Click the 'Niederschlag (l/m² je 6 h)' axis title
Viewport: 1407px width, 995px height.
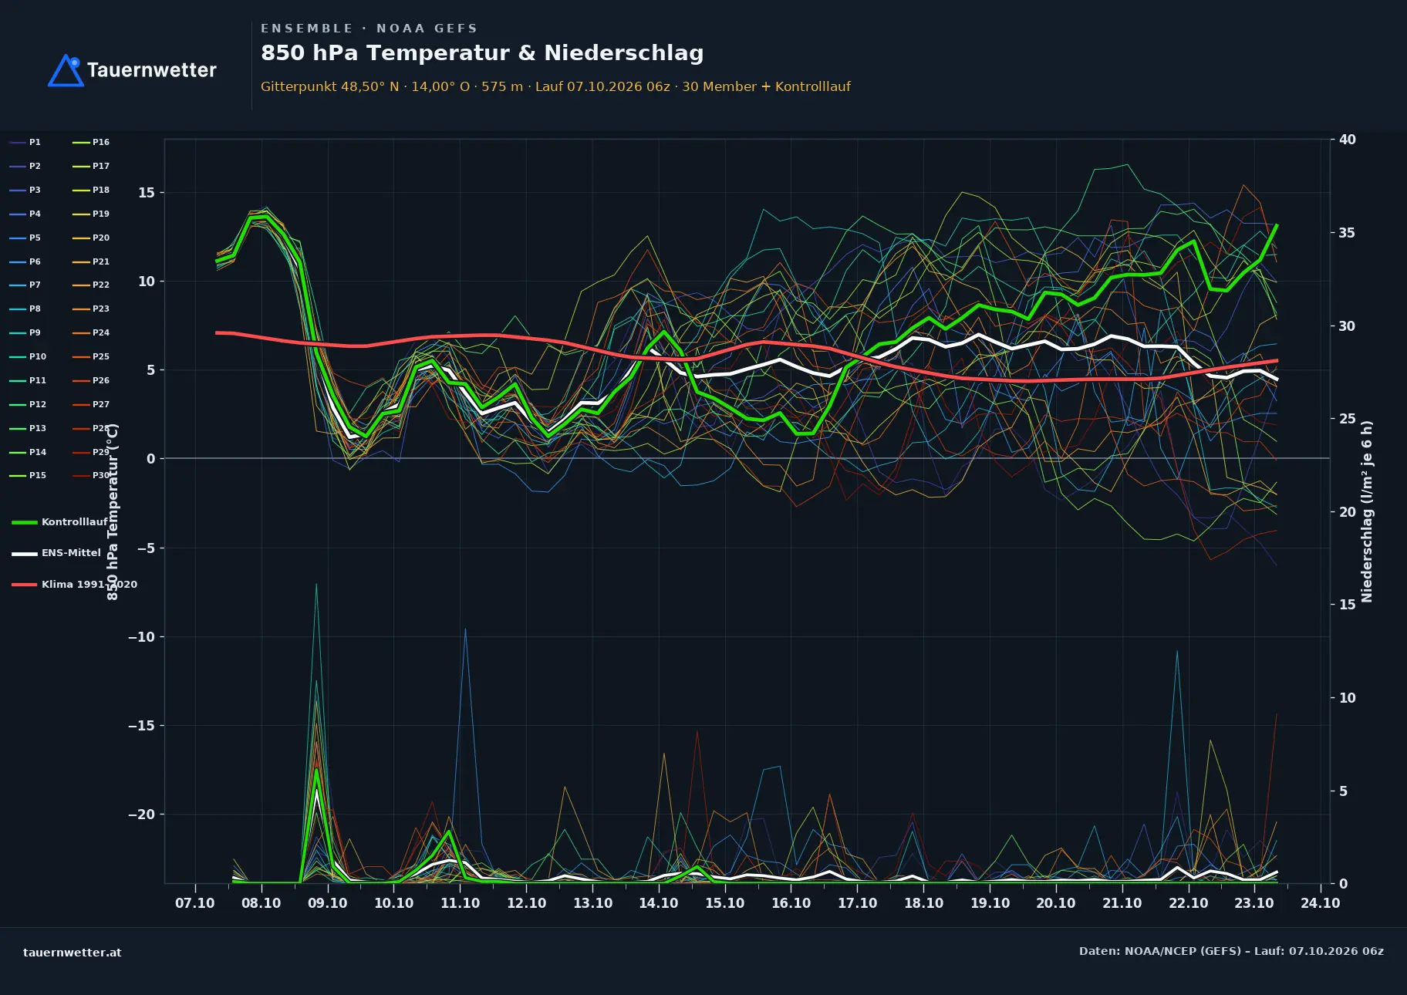1367,511
